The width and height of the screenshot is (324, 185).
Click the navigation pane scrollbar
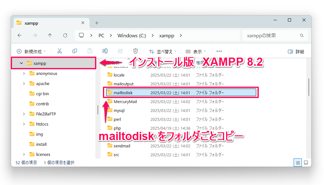(98, 110)
